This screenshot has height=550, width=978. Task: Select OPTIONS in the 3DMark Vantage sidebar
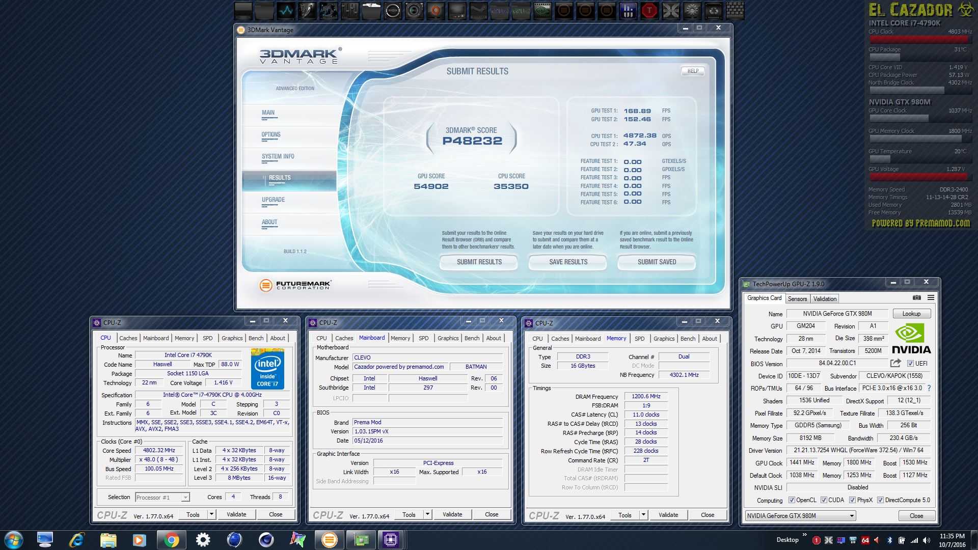click(x=271, y=134)
